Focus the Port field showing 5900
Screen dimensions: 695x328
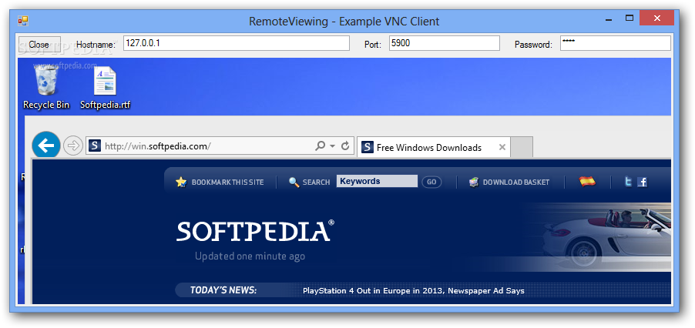pyautogui.click(x=444, y=43)
